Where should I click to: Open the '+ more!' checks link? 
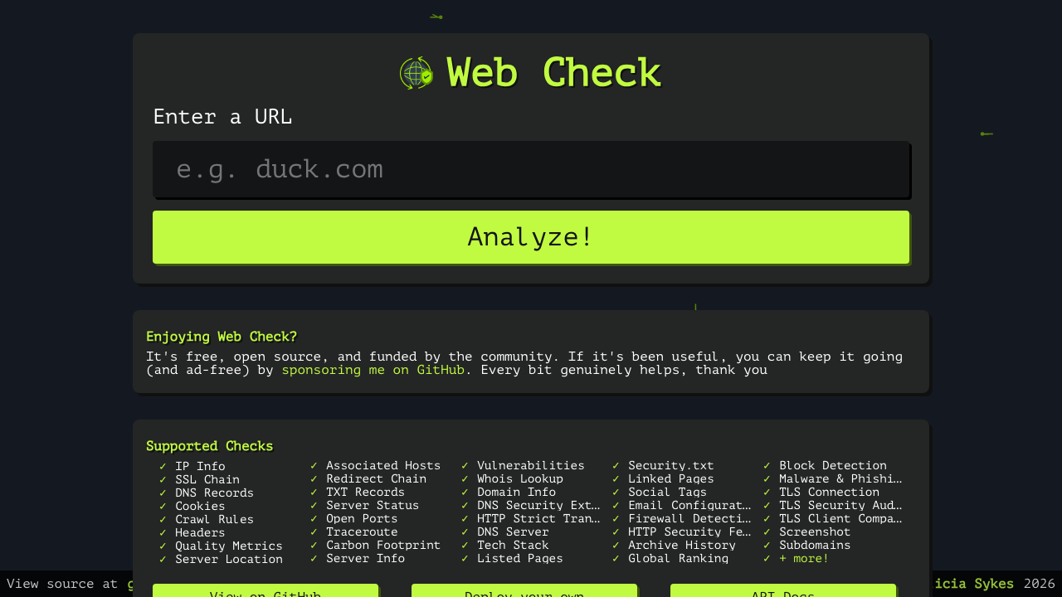pos(804,558)
